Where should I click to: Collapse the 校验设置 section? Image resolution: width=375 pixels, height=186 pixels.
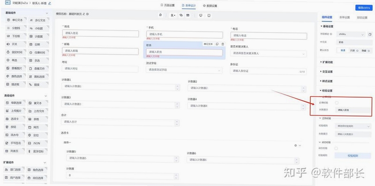[326, 91]
